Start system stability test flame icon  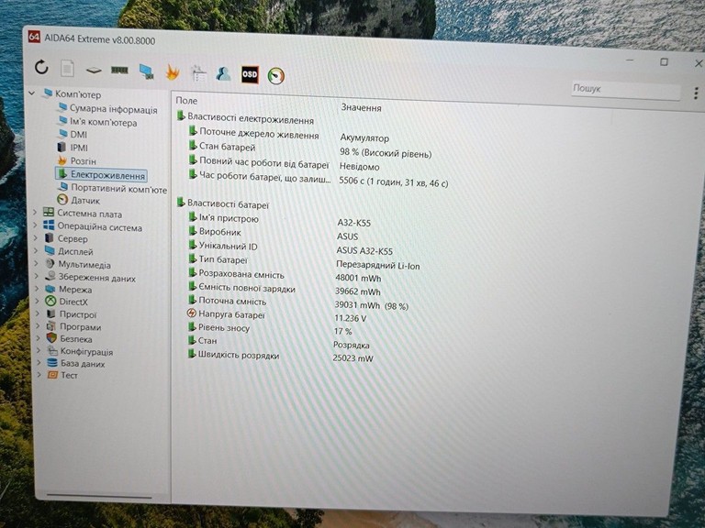click(x=173, y=71)
